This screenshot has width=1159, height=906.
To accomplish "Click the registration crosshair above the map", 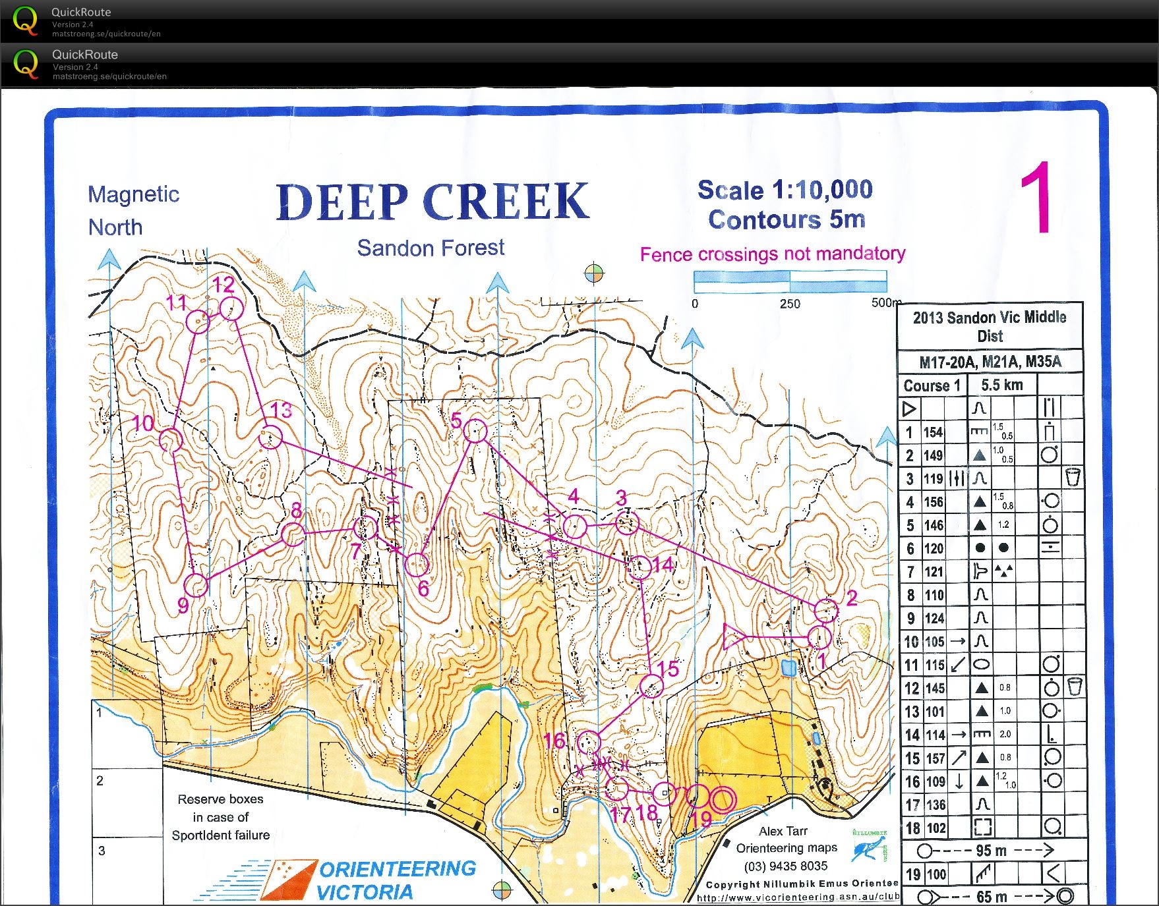I will coord(593,273).
